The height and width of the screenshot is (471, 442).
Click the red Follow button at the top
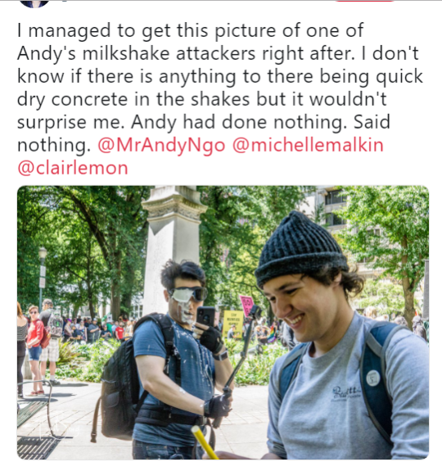(364, 1)
